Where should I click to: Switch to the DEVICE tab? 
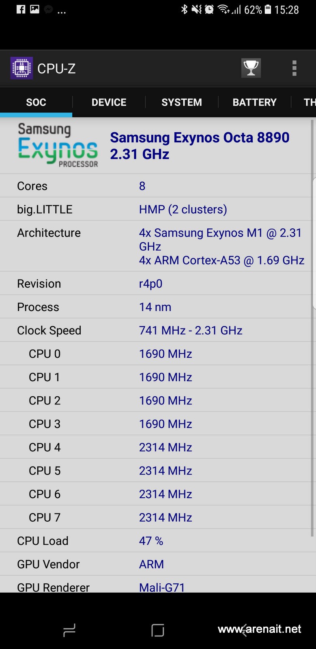109,102
